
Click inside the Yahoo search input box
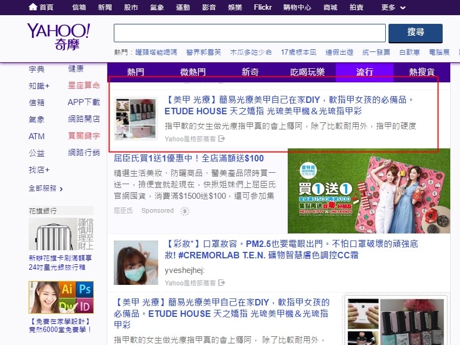click(x=249, y=33)
